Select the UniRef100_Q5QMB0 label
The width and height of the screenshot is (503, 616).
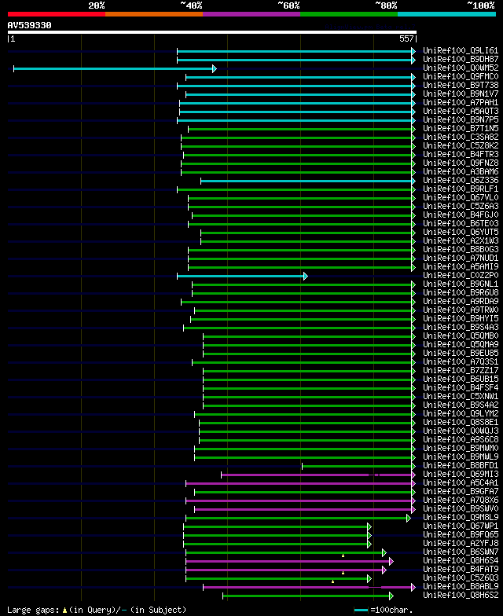(x=461, y=336)
